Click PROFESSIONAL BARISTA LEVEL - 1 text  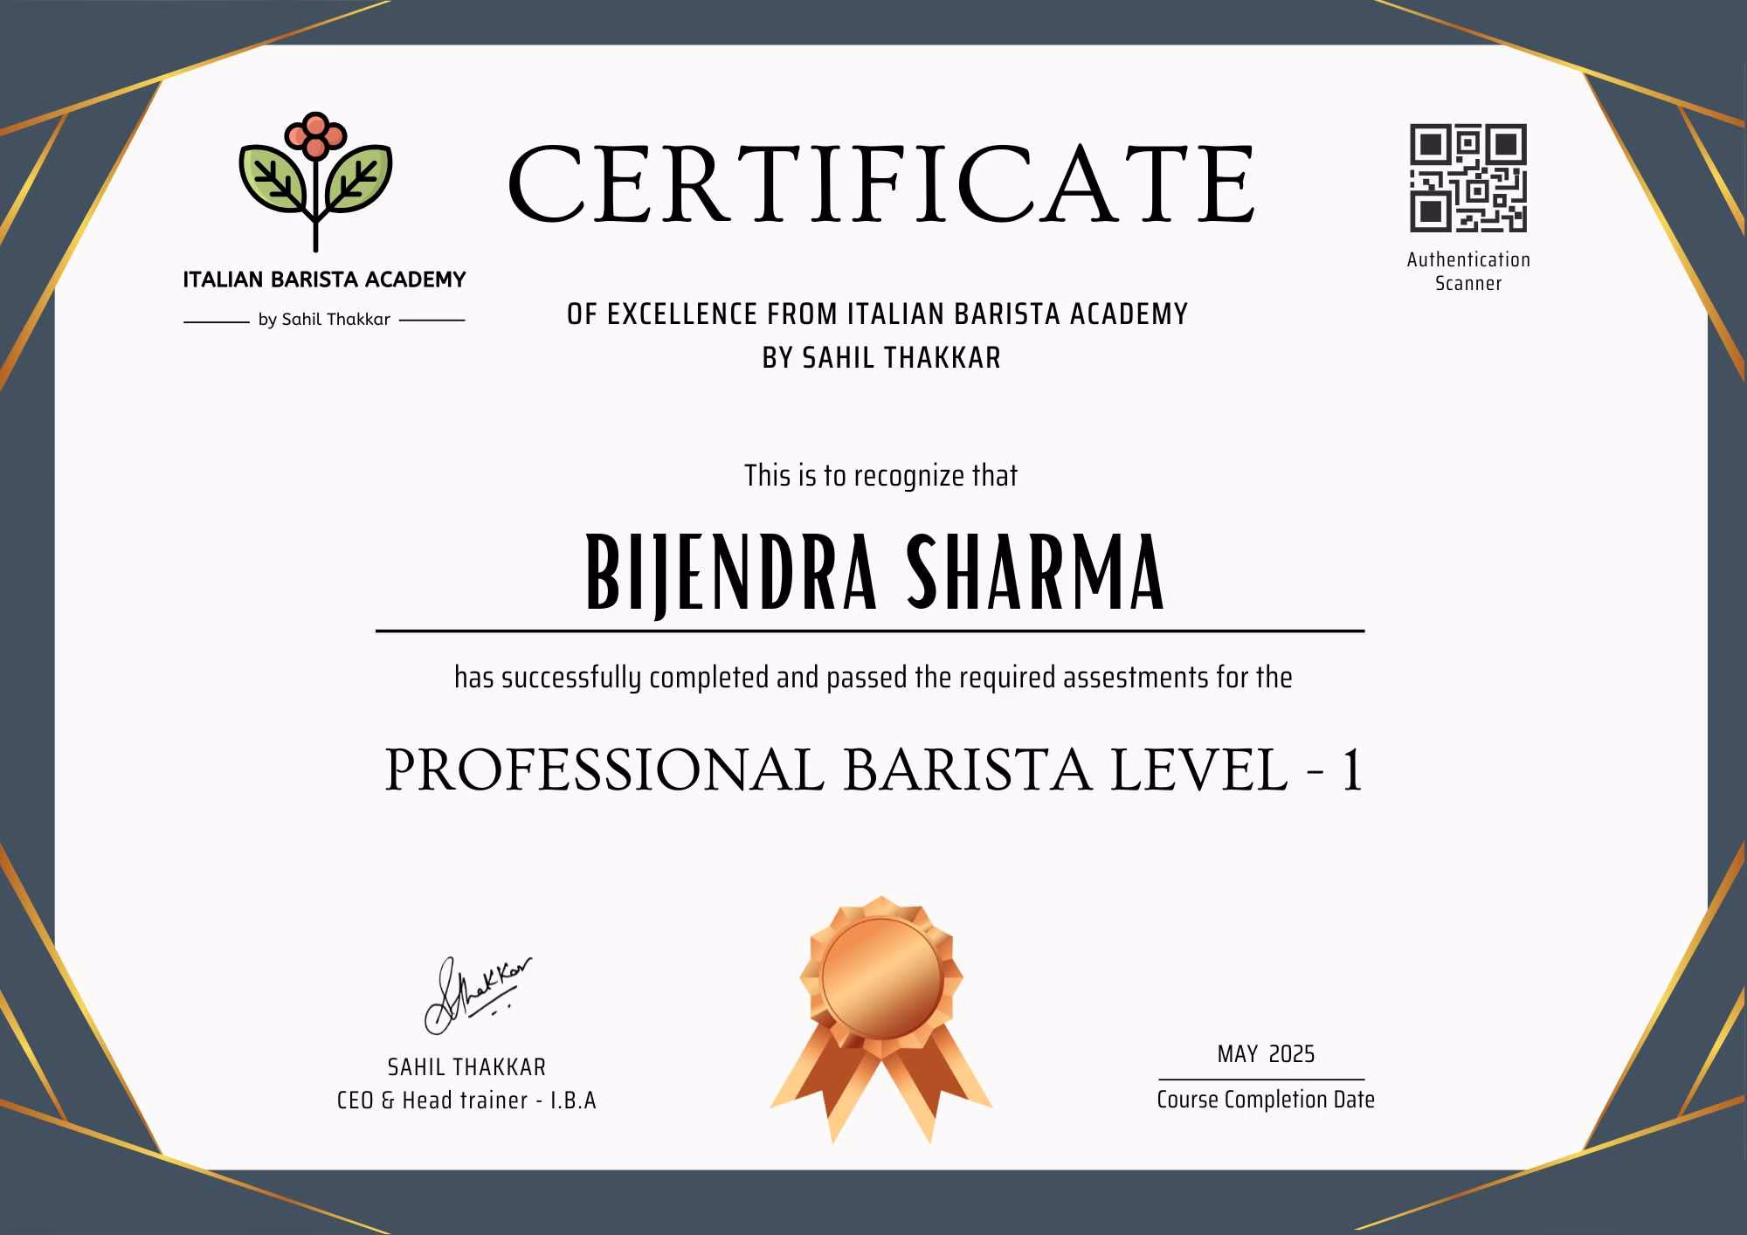click(873, 770)
